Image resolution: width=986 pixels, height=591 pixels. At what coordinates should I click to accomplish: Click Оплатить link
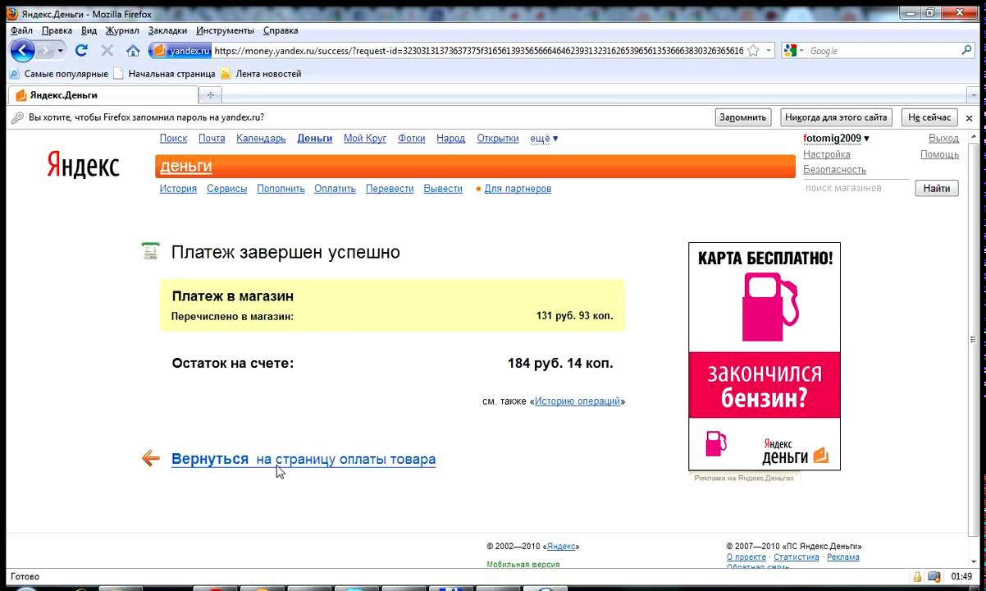[335, 189]
